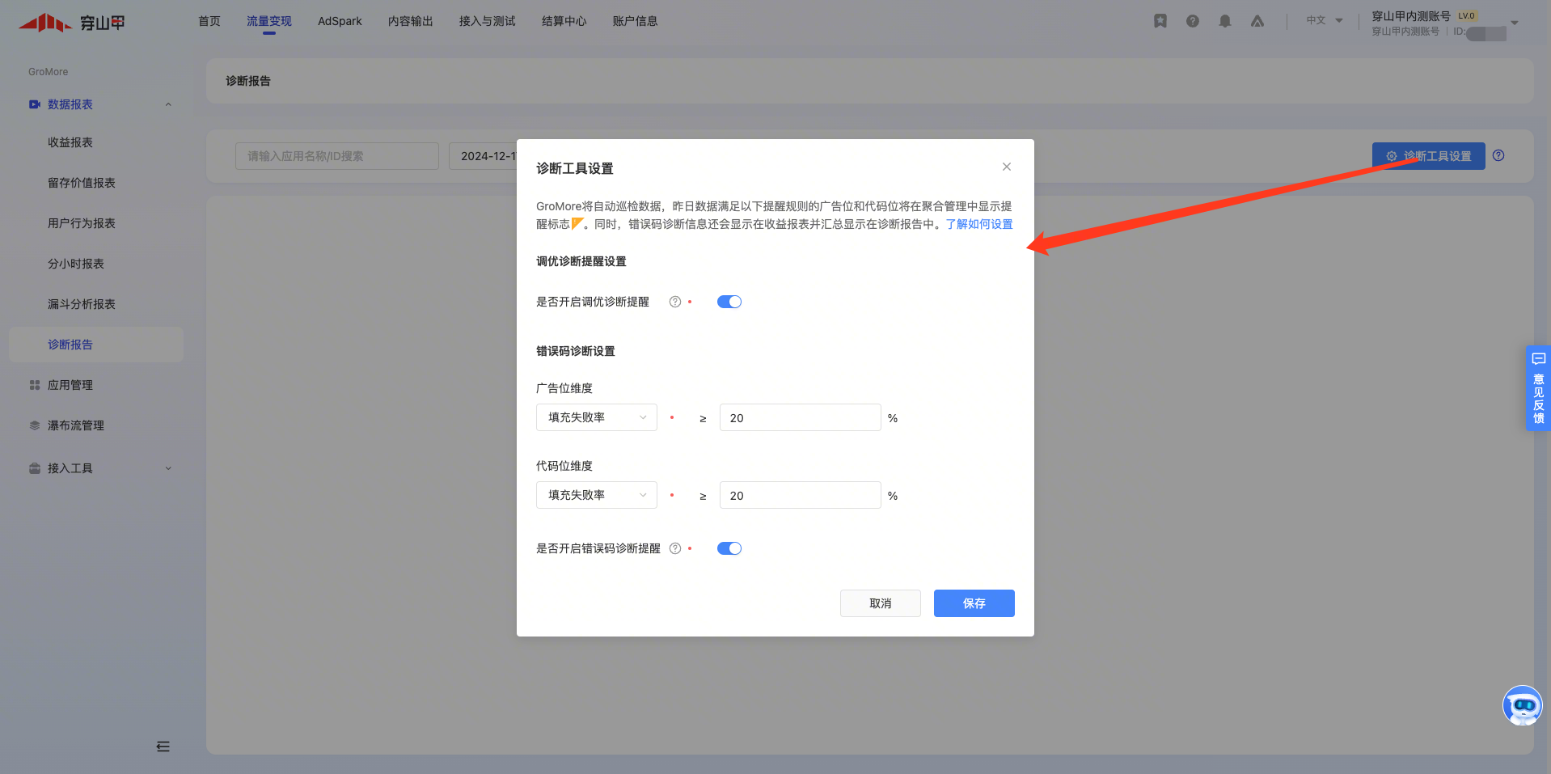Toggle off 错误码诊断提醒 switch
Screen dimensions: 1551x774
coord(729,548)
